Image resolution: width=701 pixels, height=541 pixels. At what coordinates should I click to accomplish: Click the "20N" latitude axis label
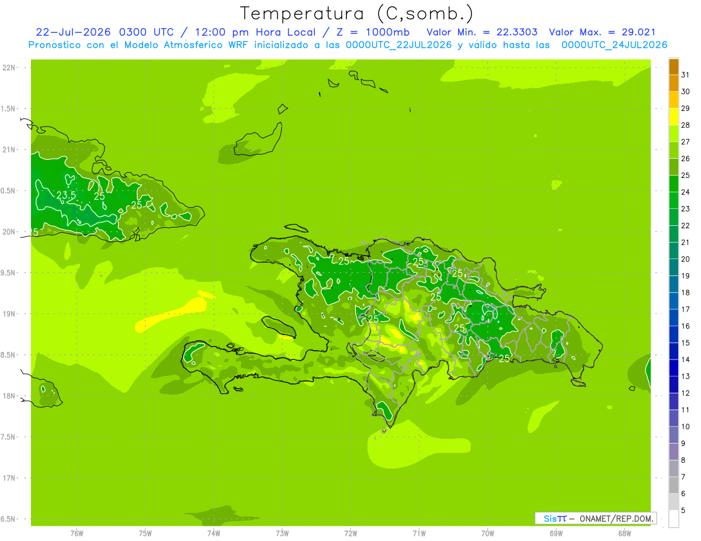(x=8, y=232)
